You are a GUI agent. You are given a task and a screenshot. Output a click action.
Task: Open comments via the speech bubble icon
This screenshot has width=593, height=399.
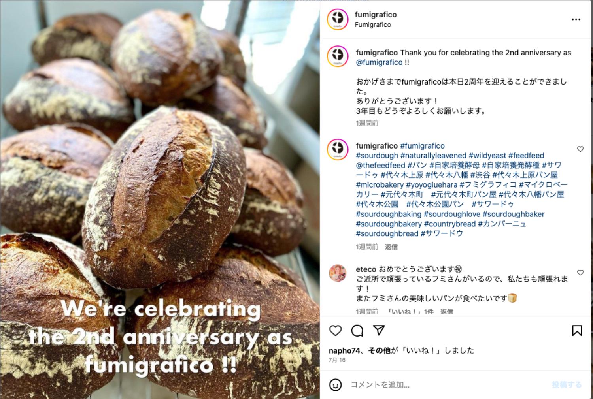[357, 330]
